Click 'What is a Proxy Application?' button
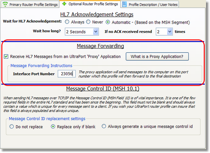The image size is (210, 153). click(157, 57)
